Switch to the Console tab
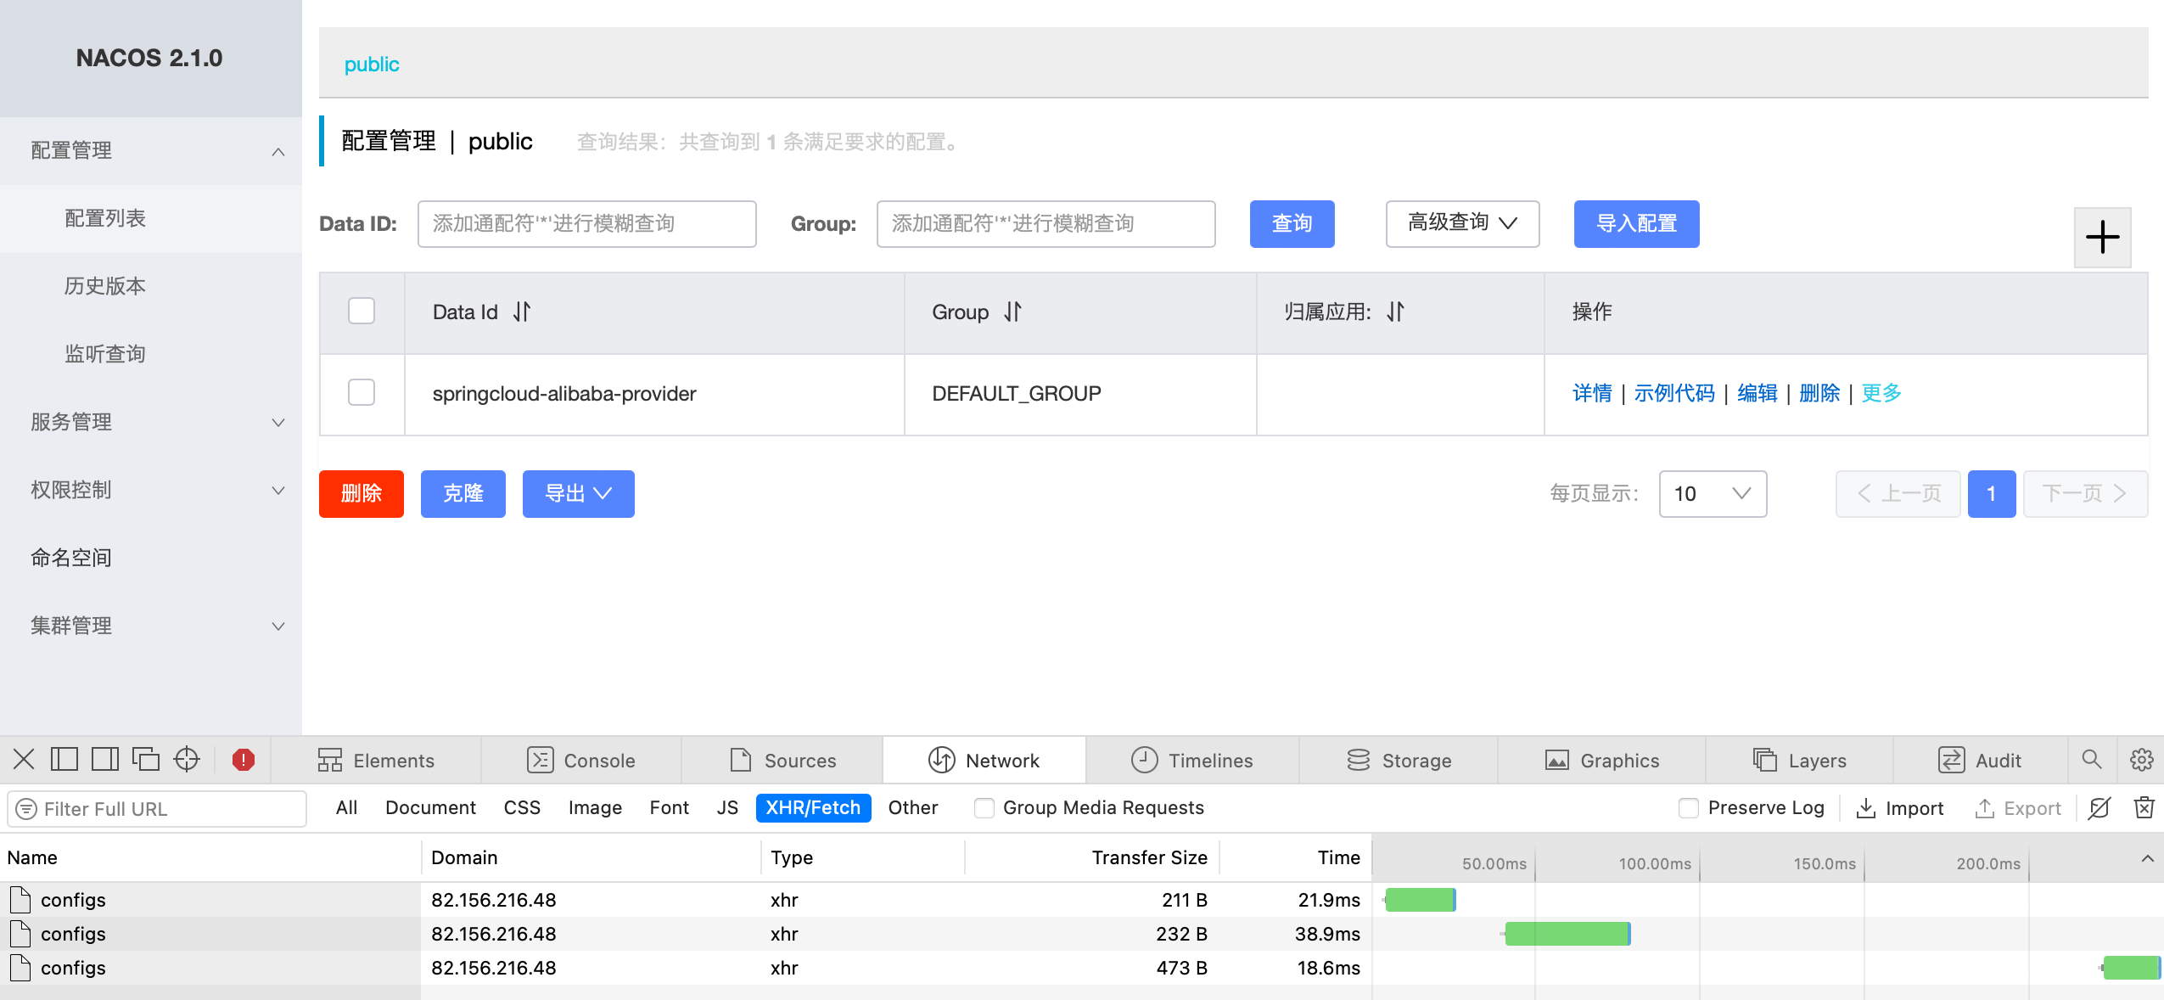 (x=581, y=760)
